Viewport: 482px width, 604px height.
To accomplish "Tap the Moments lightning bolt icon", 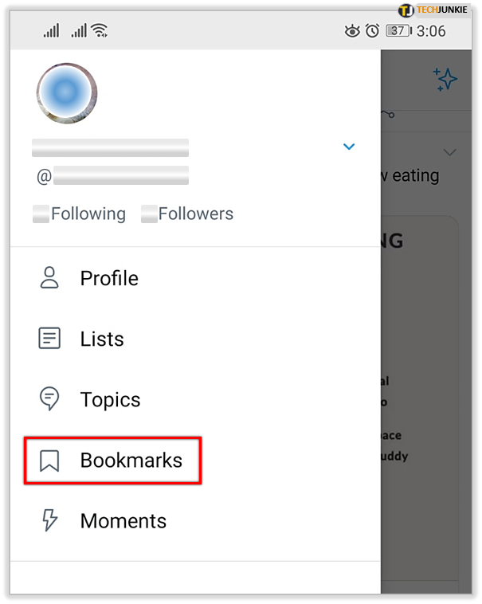I will coord(49,521).
